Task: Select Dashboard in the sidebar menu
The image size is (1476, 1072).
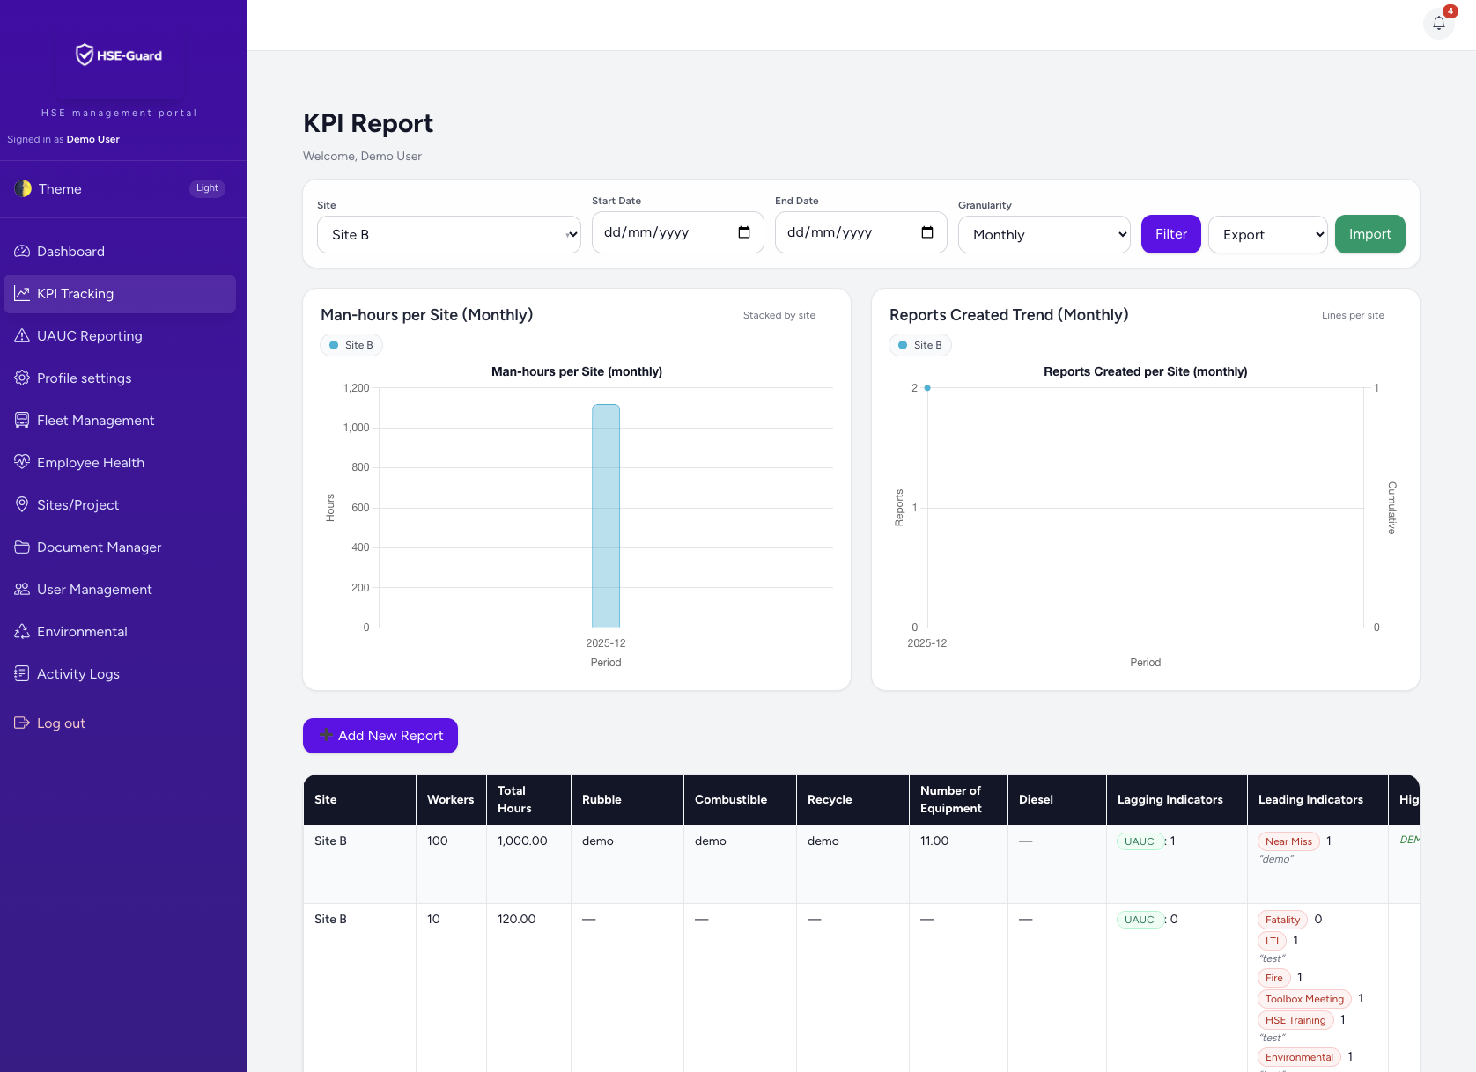Action: coord(70,251)
